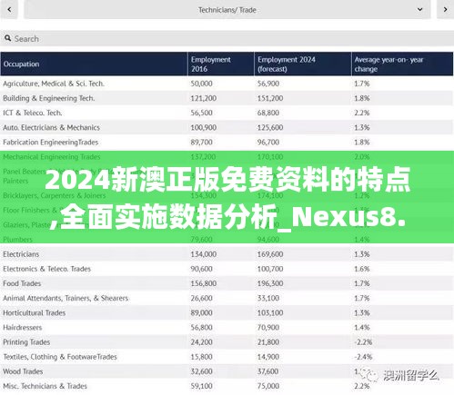
Task: Click the 169,600 forecast value for Electricians
Action: [270, 254]
